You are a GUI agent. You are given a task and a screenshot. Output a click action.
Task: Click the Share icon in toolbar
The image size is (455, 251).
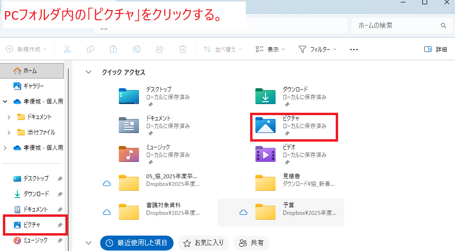(x=160, y=49)
